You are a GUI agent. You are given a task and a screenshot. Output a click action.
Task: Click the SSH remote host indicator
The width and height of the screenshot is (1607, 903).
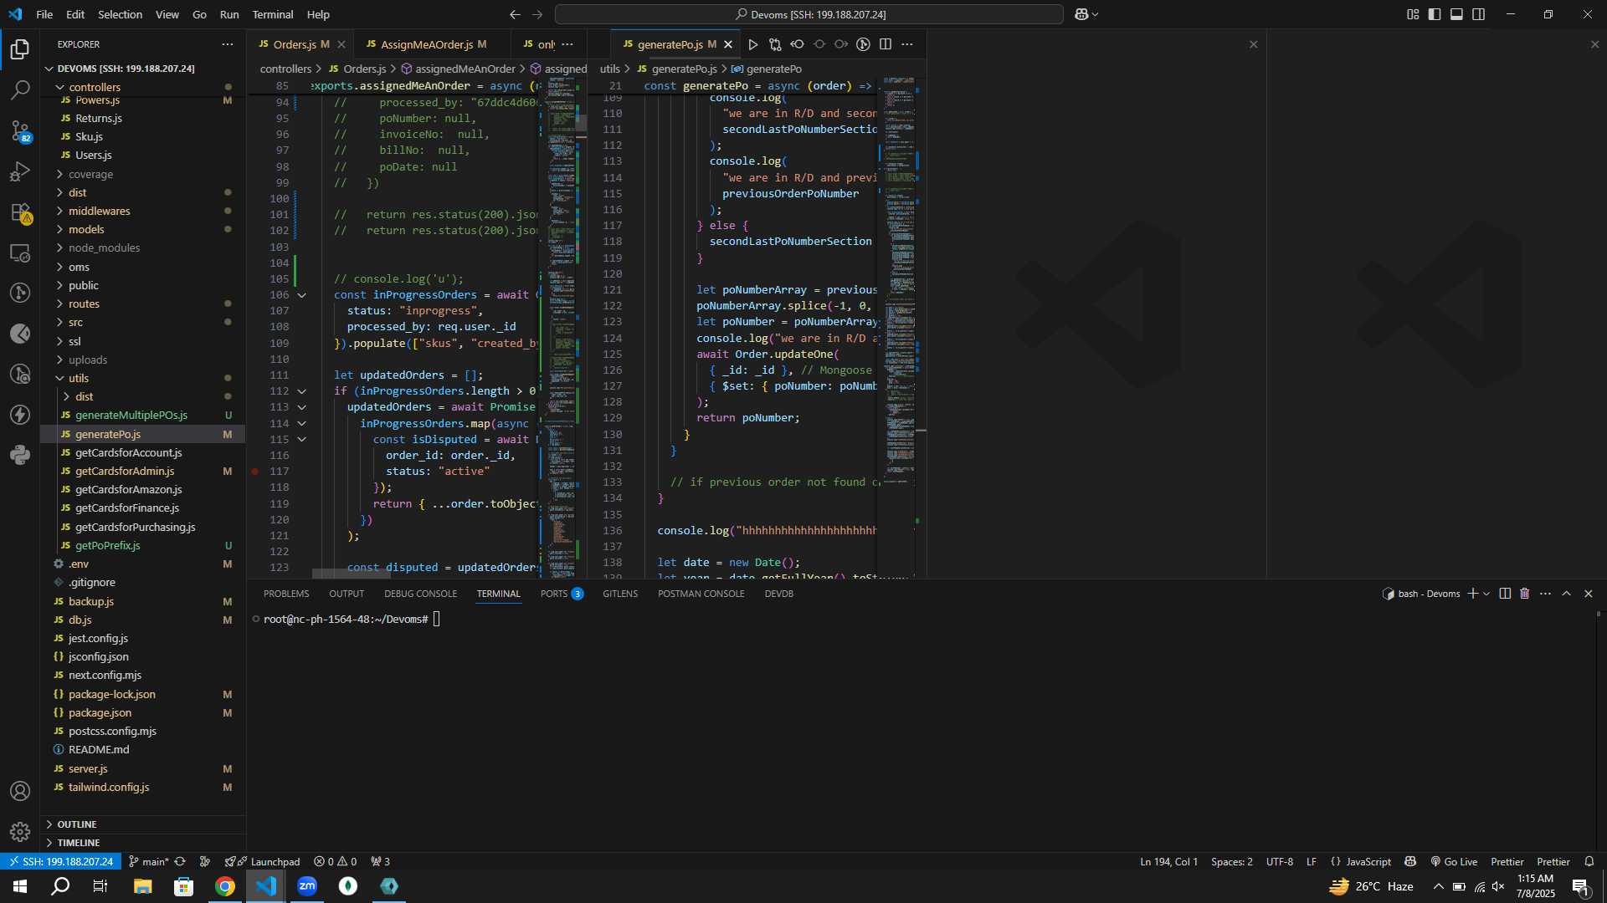59,861
